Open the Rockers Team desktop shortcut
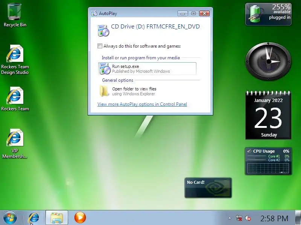Viewport: 301px width, 225px height. click(x=15, y=99)
